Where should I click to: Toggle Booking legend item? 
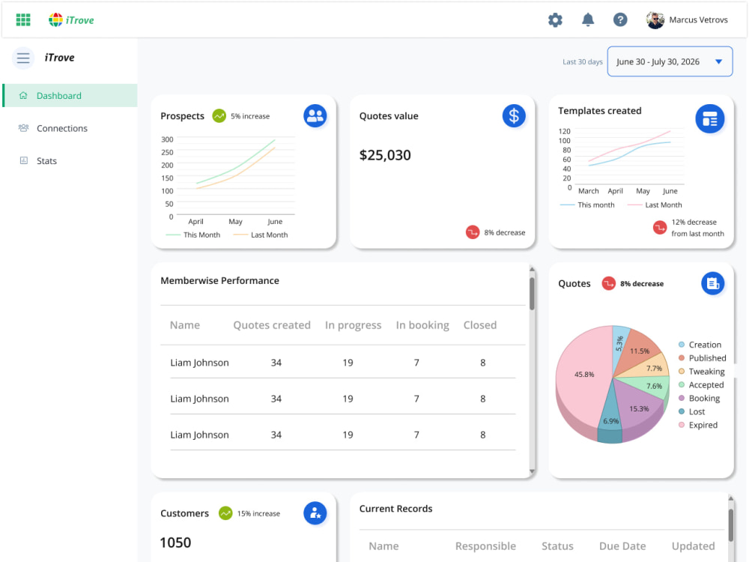[699, 398]
